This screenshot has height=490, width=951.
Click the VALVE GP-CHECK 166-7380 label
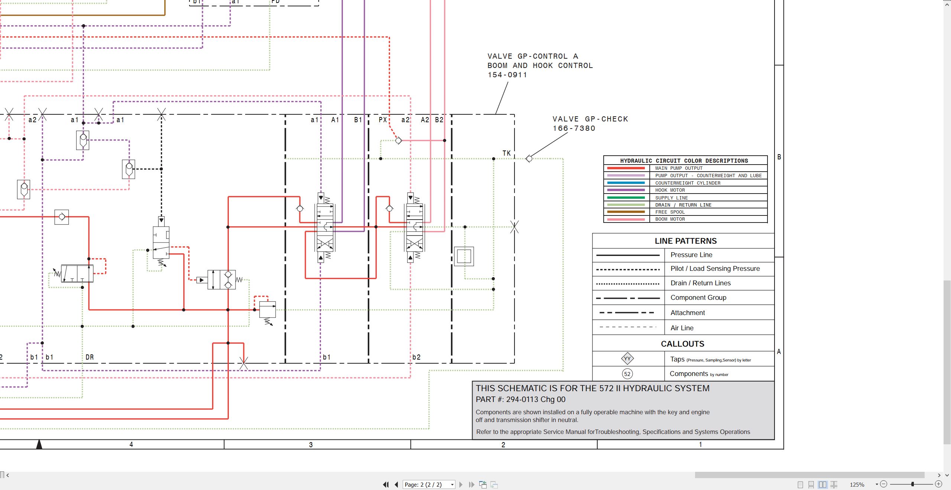pos(590,124)
